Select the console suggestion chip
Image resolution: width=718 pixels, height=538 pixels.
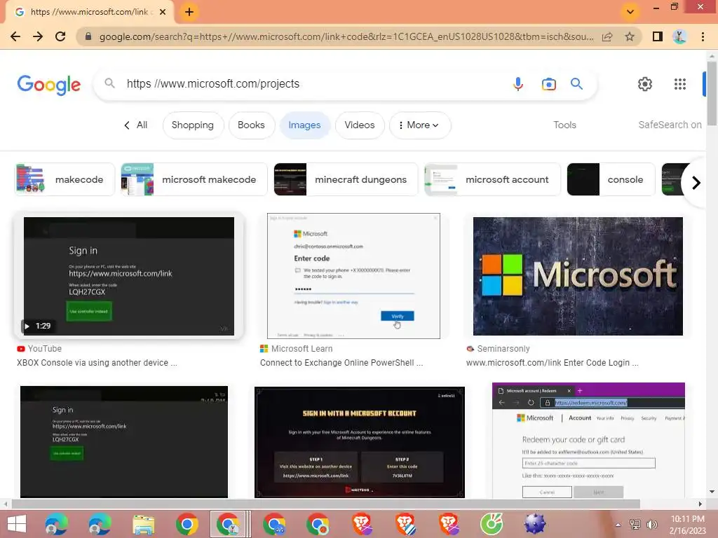coord(611,179)
